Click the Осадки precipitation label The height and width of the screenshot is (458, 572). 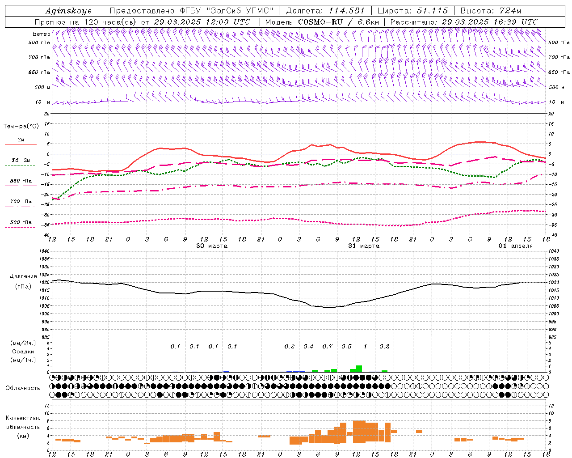point(23,352)
